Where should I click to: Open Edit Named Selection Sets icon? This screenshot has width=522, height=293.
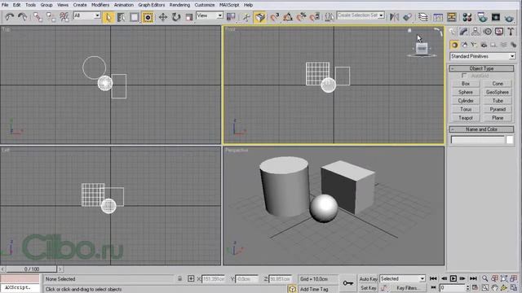(x=330, y=17)
